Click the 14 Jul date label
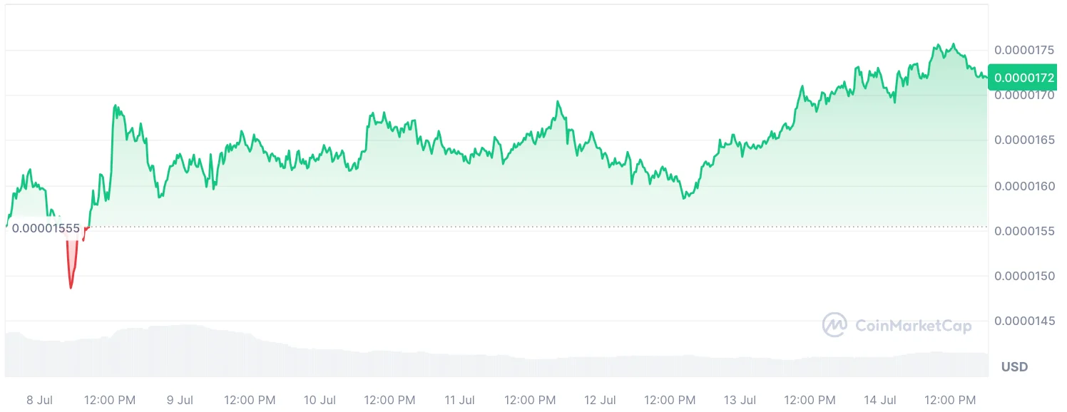 pyautogui.click(x=879, y=400)
